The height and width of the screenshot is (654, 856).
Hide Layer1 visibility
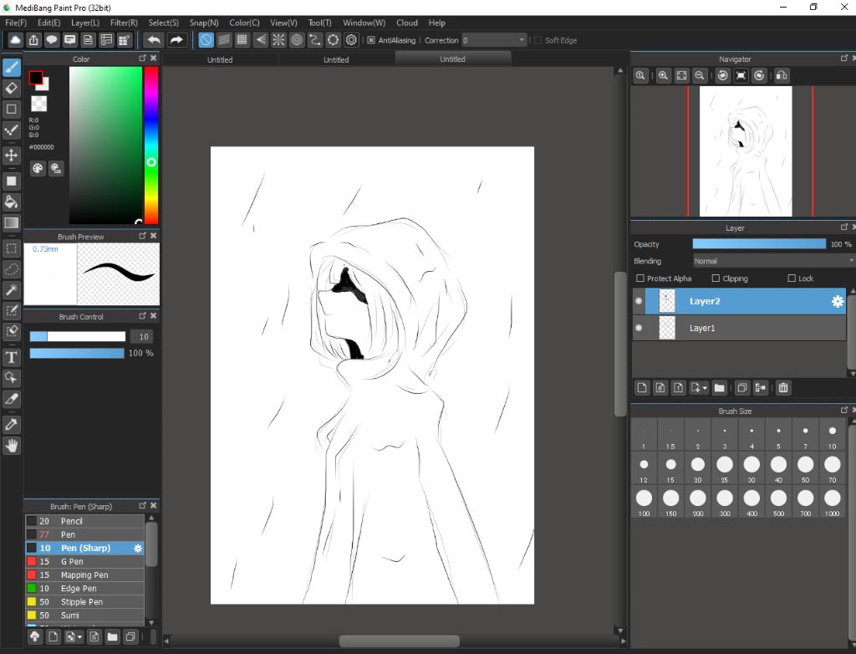639,328
